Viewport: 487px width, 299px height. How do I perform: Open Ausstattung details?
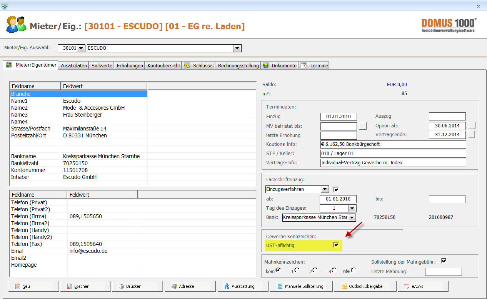[x=243, y=286]
